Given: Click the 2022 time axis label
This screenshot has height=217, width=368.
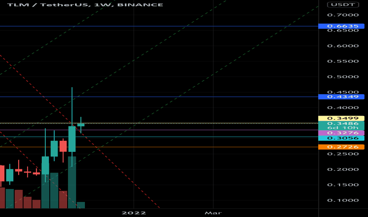Looking at the screenshot, I should [x=134, y=213].
